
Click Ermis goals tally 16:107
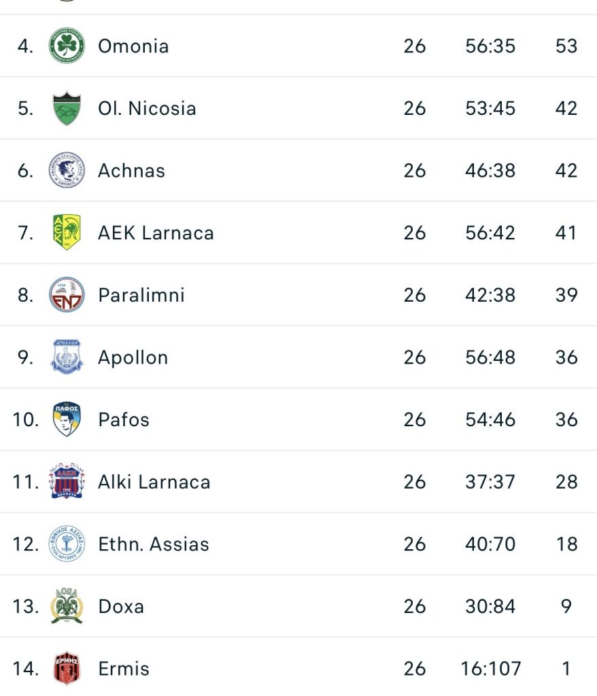tap(490, 669)
